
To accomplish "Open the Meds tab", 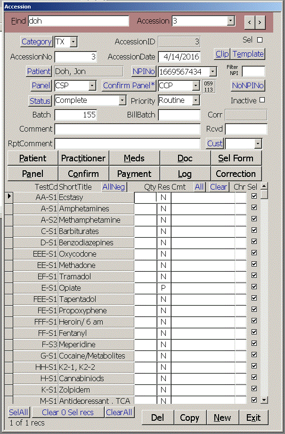I will click(x=134, y=159).
